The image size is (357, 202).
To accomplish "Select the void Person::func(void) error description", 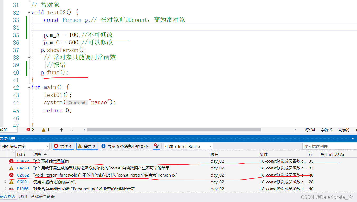I will [105, 175].
